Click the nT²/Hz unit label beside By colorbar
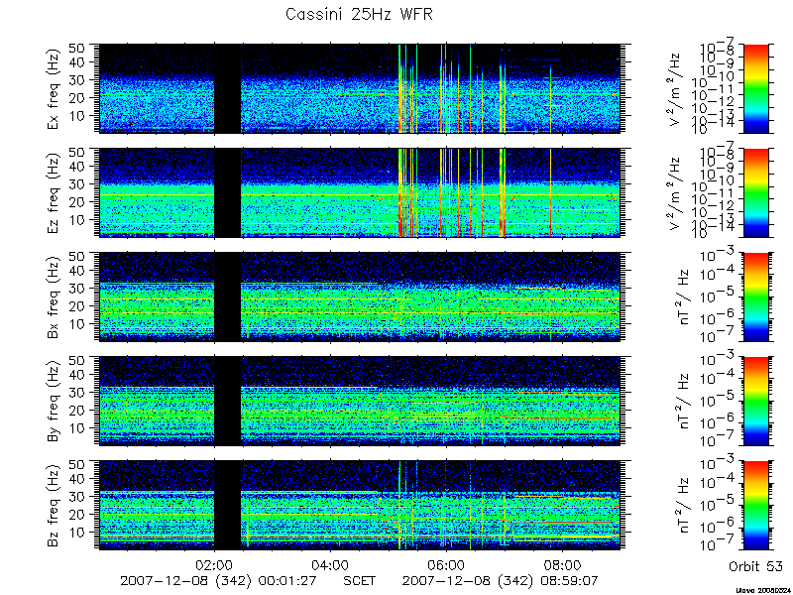Image resolution: width=793 pixels, height=595 pixels. [683, 401]
